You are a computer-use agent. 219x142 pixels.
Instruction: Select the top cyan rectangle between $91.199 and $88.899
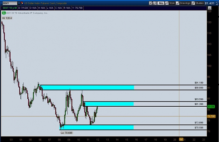click(x=88, y=87)
